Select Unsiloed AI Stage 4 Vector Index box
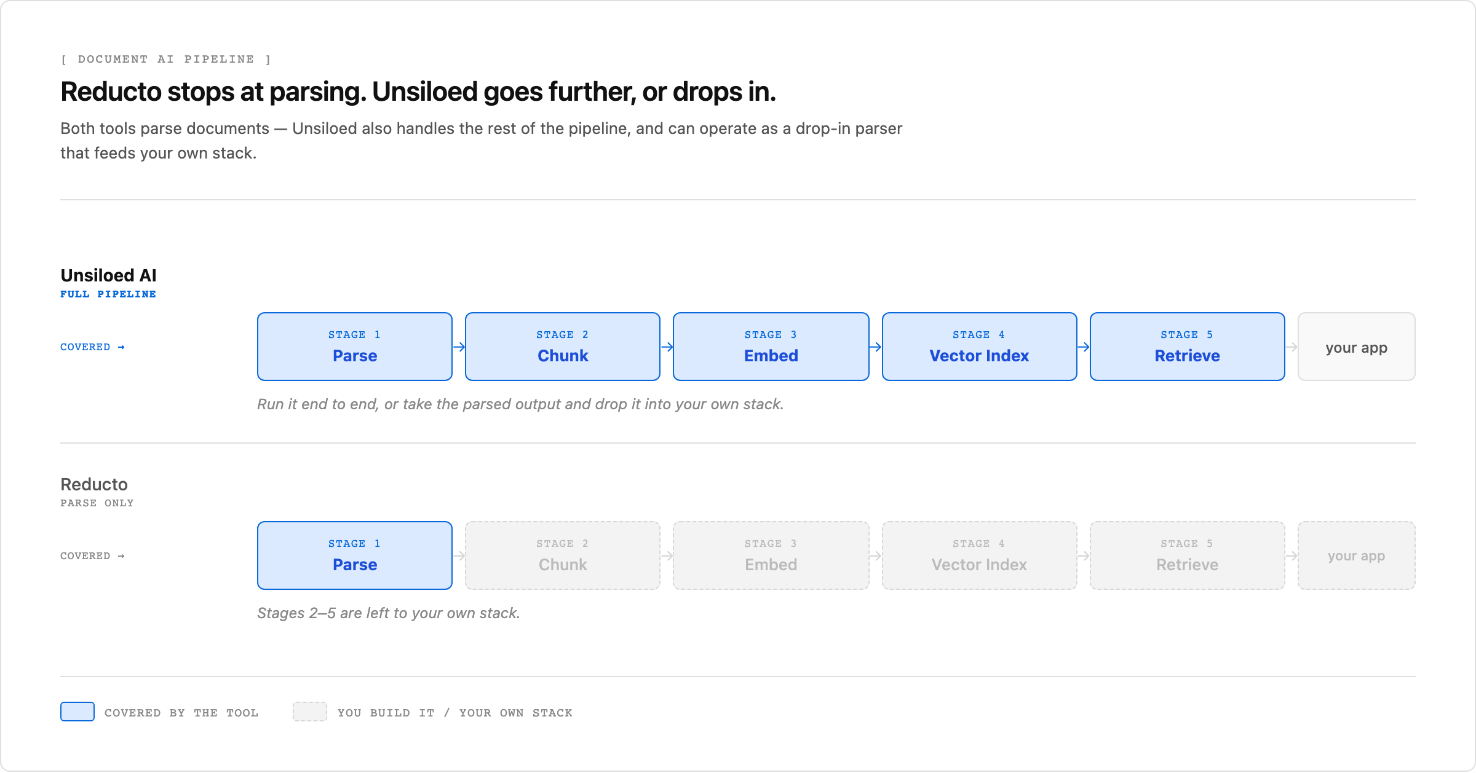1476x773 pixels. coord(980,347)
